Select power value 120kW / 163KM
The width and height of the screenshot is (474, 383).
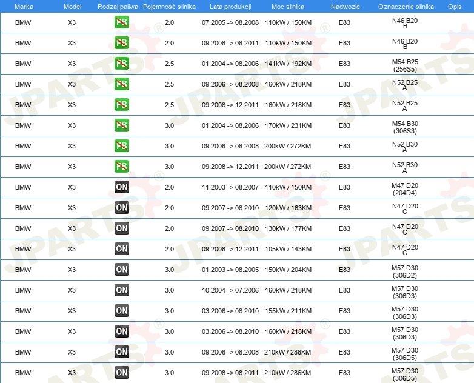coord(288,208)
